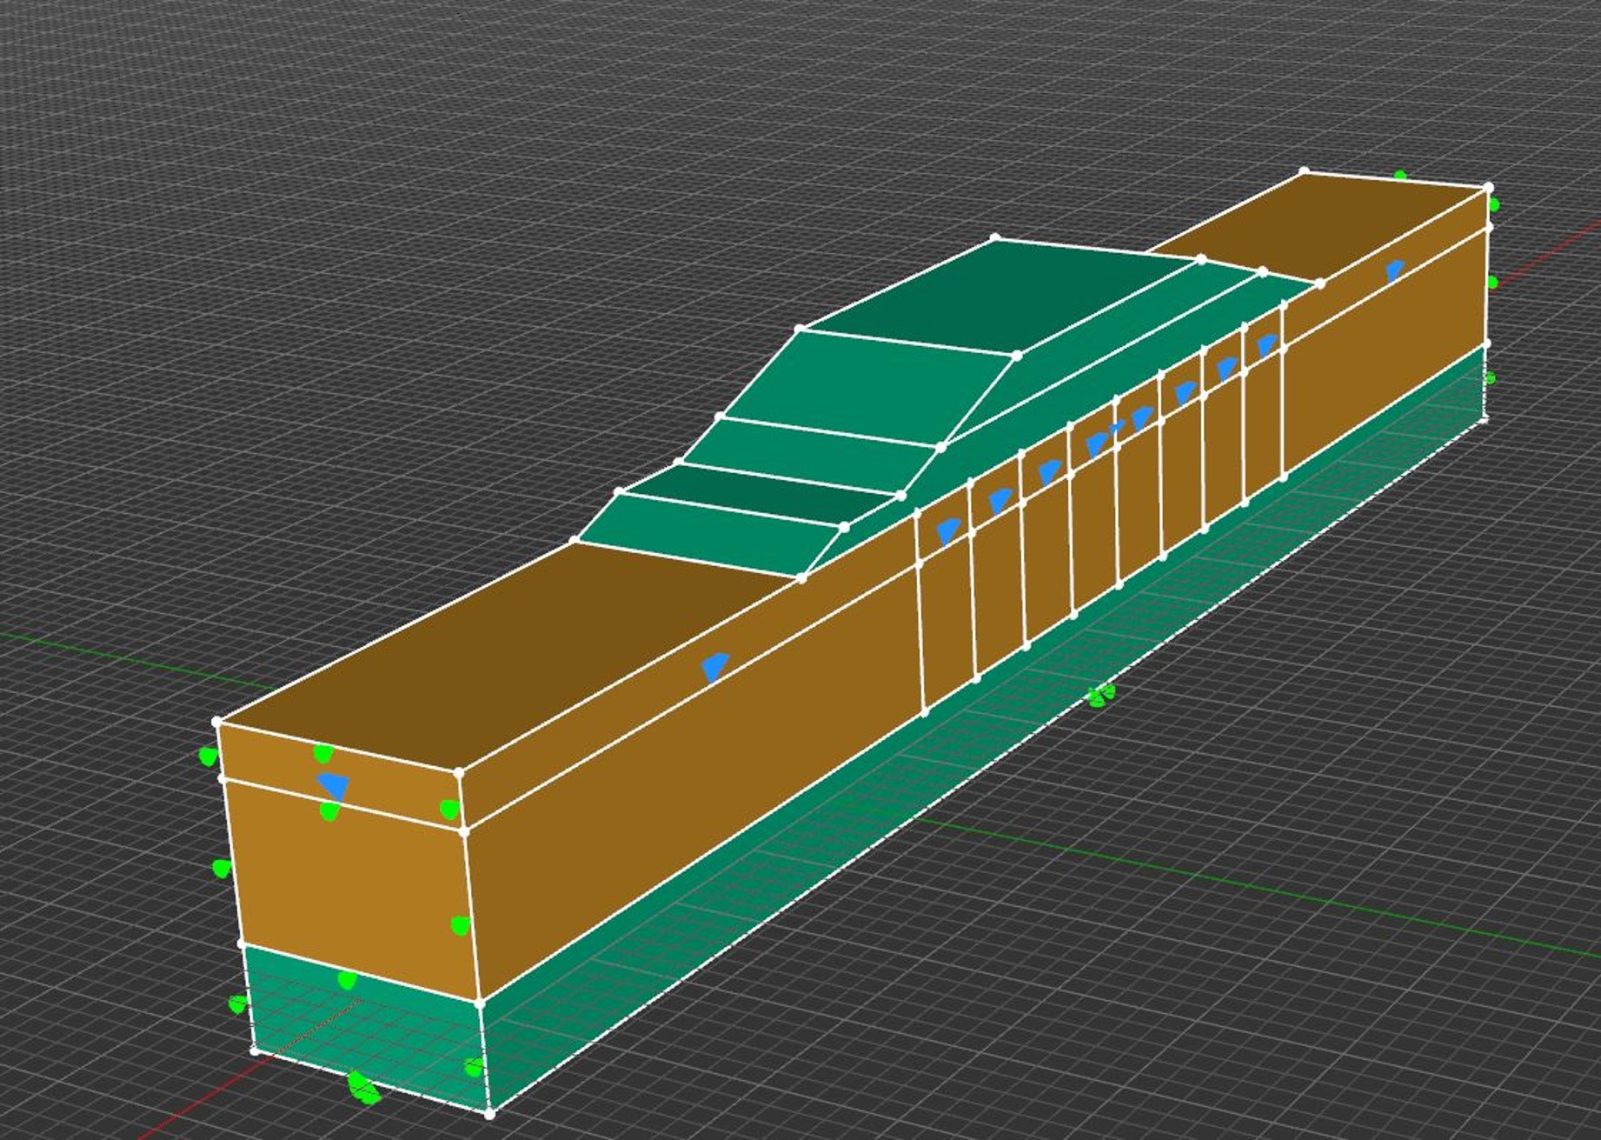Click the vertex at the embankment's highest peak
This screenshot has height=1140, width=1601.
(995, 237)
